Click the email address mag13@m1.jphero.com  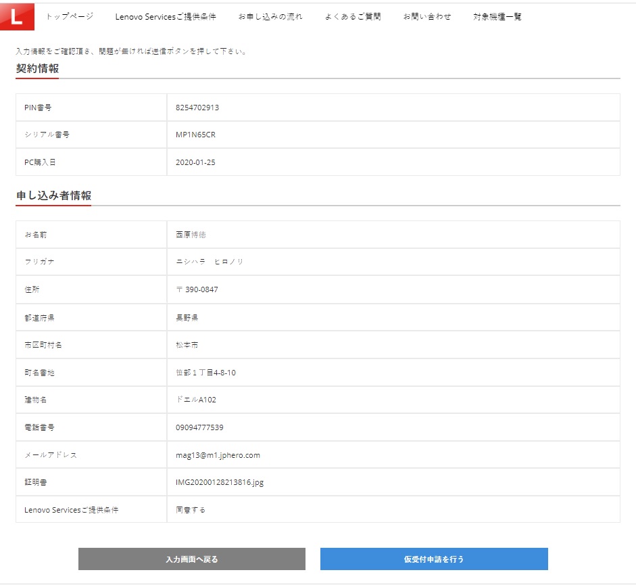pos(218,455)
